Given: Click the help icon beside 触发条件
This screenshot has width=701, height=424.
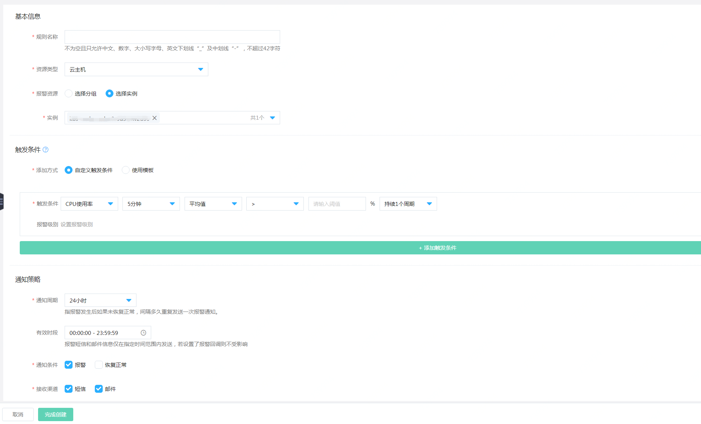Looking at the screenshot, I should click(x=46, y=150).
